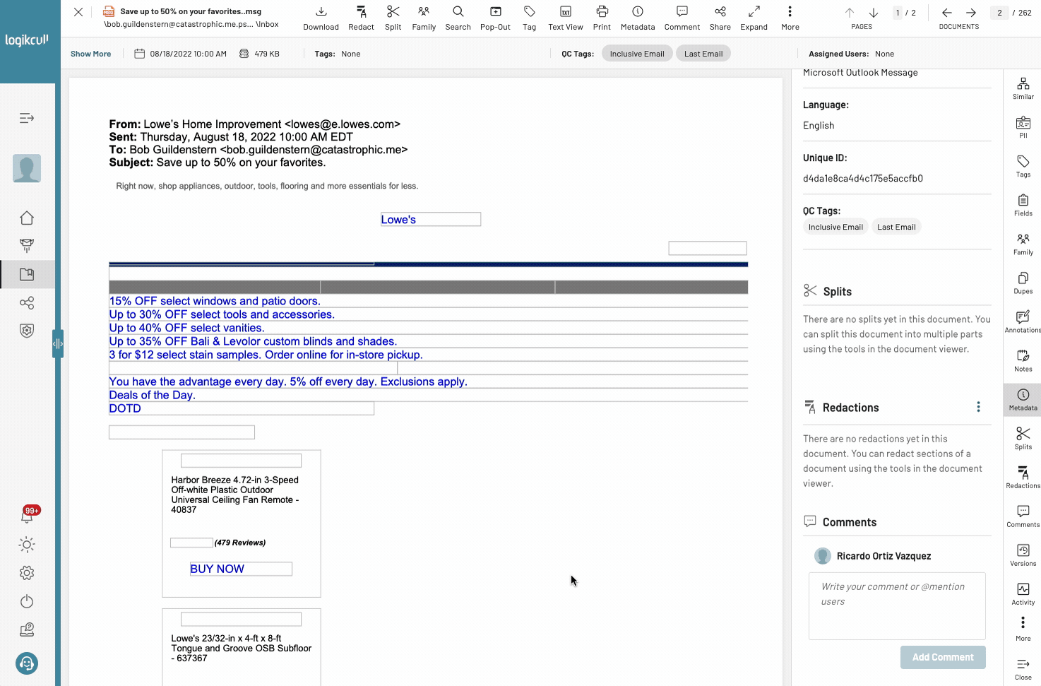The image size is (1041, 686).
Task: Open settings gear in left sidebar
Action: point(27,573)
